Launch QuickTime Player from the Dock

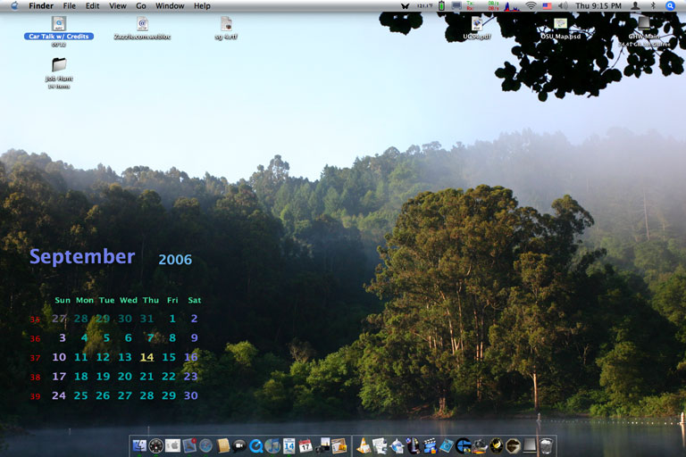[x=256, y=445]
